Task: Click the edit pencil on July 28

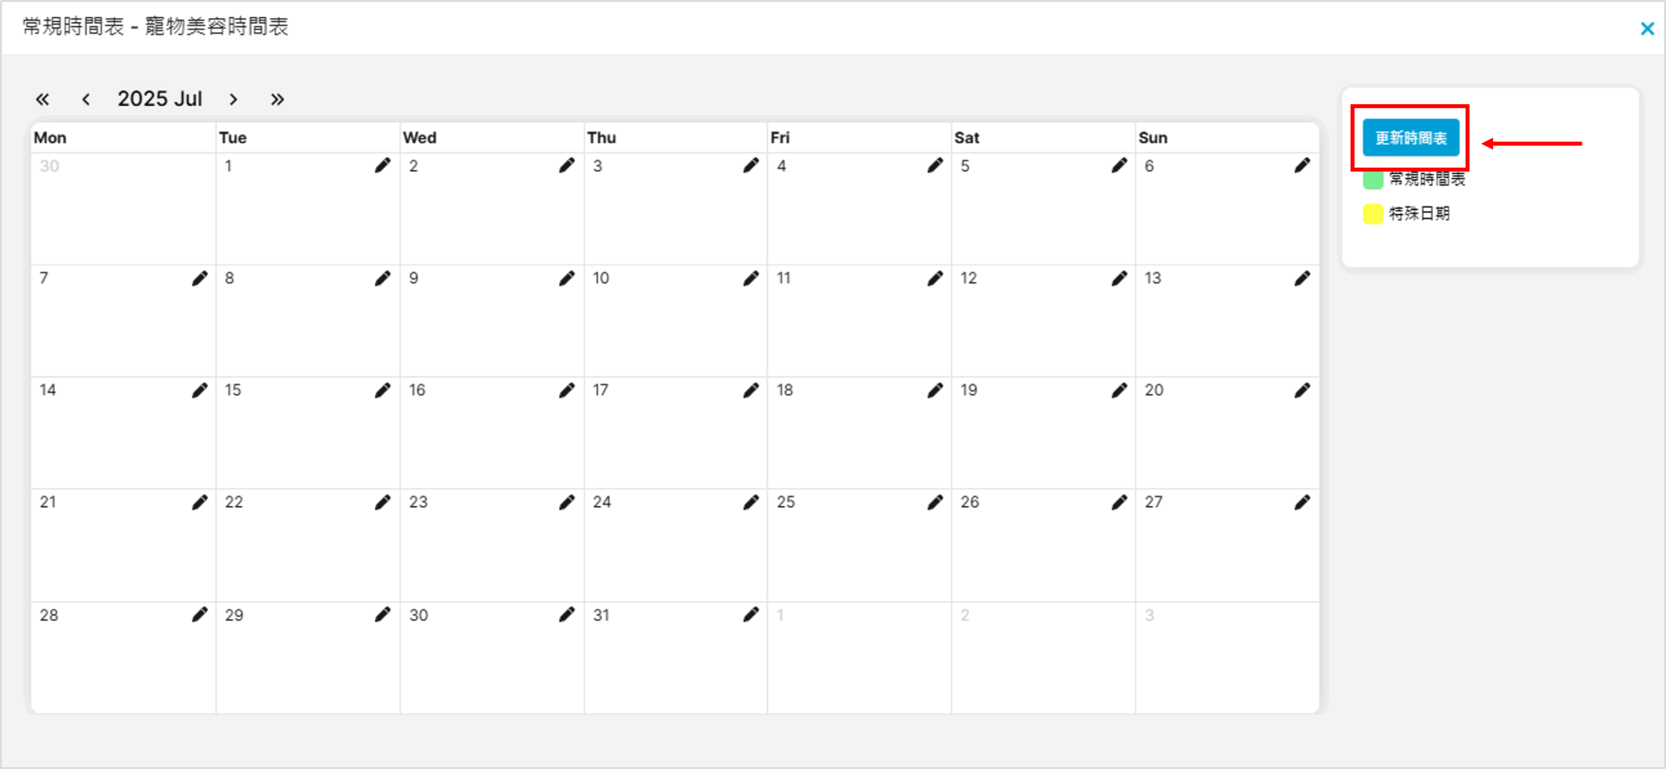Action: point(200,615)
